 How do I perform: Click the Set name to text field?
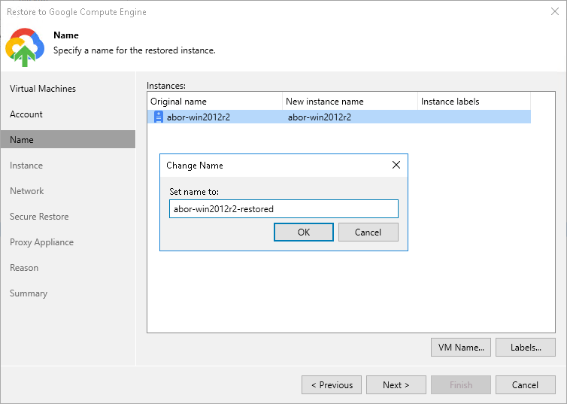tap(283, 208)
